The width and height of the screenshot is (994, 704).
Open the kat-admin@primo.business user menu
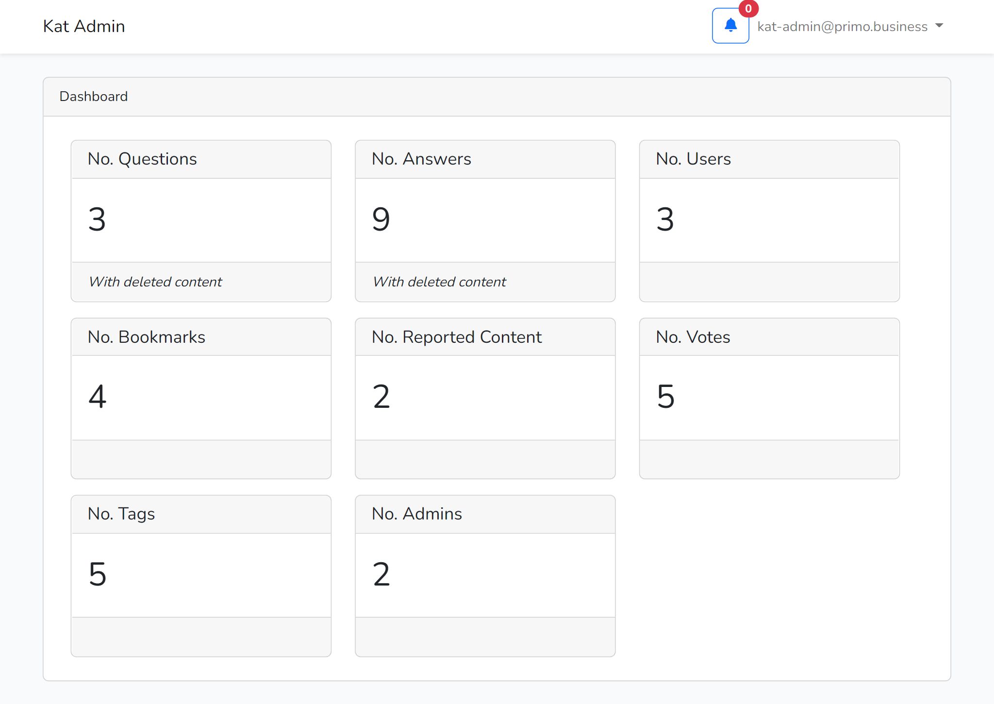(842, 26)
